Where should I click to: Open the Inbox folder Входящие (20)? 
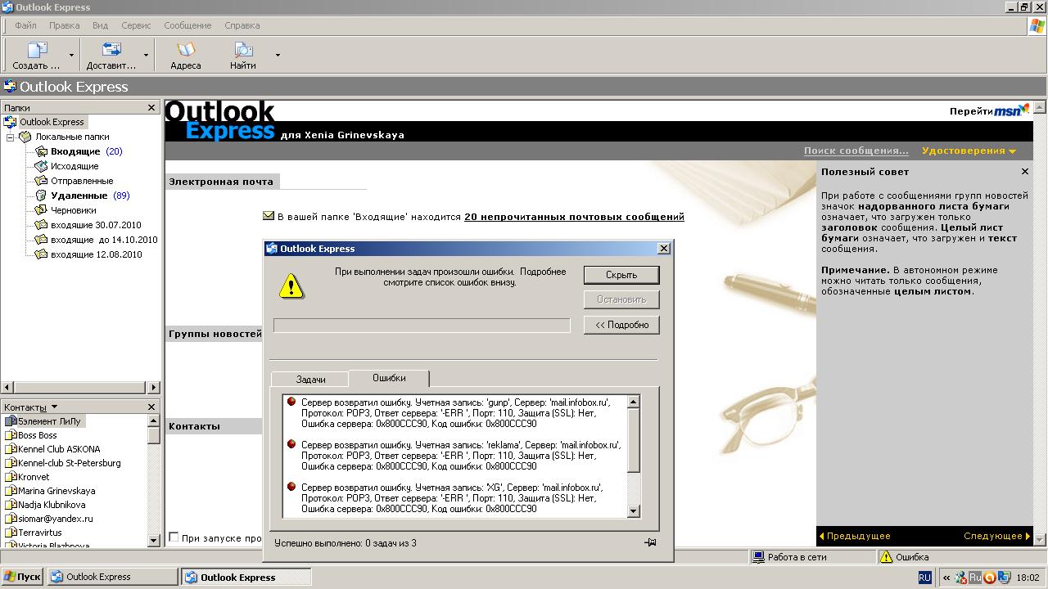pyautogui.click(x=86, y=151)
